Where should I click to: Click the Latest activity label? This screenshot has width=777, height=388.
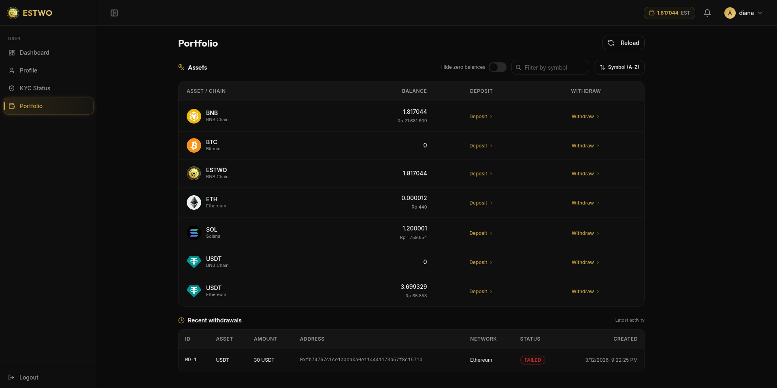point(630,320)
